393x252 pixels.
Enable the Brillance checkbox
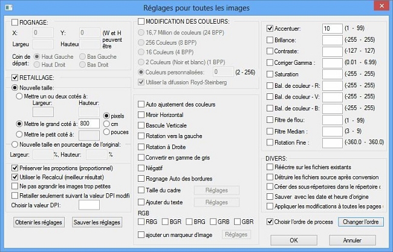[270, 40]
